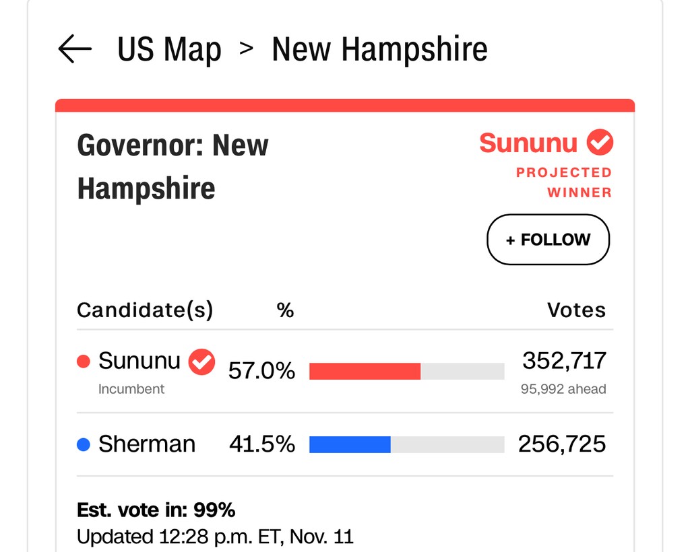Click the checkmark icon beside header Sununu
Image resolution: width=690 pixels, height=552 pixels.
[600, 143]
